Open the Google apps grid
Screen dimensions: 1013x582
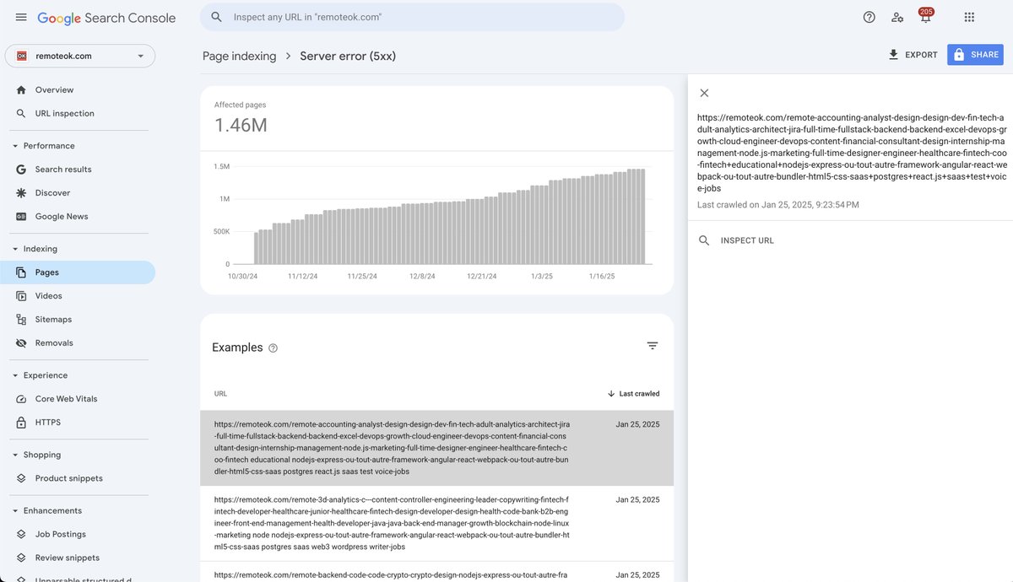point(969,17)
